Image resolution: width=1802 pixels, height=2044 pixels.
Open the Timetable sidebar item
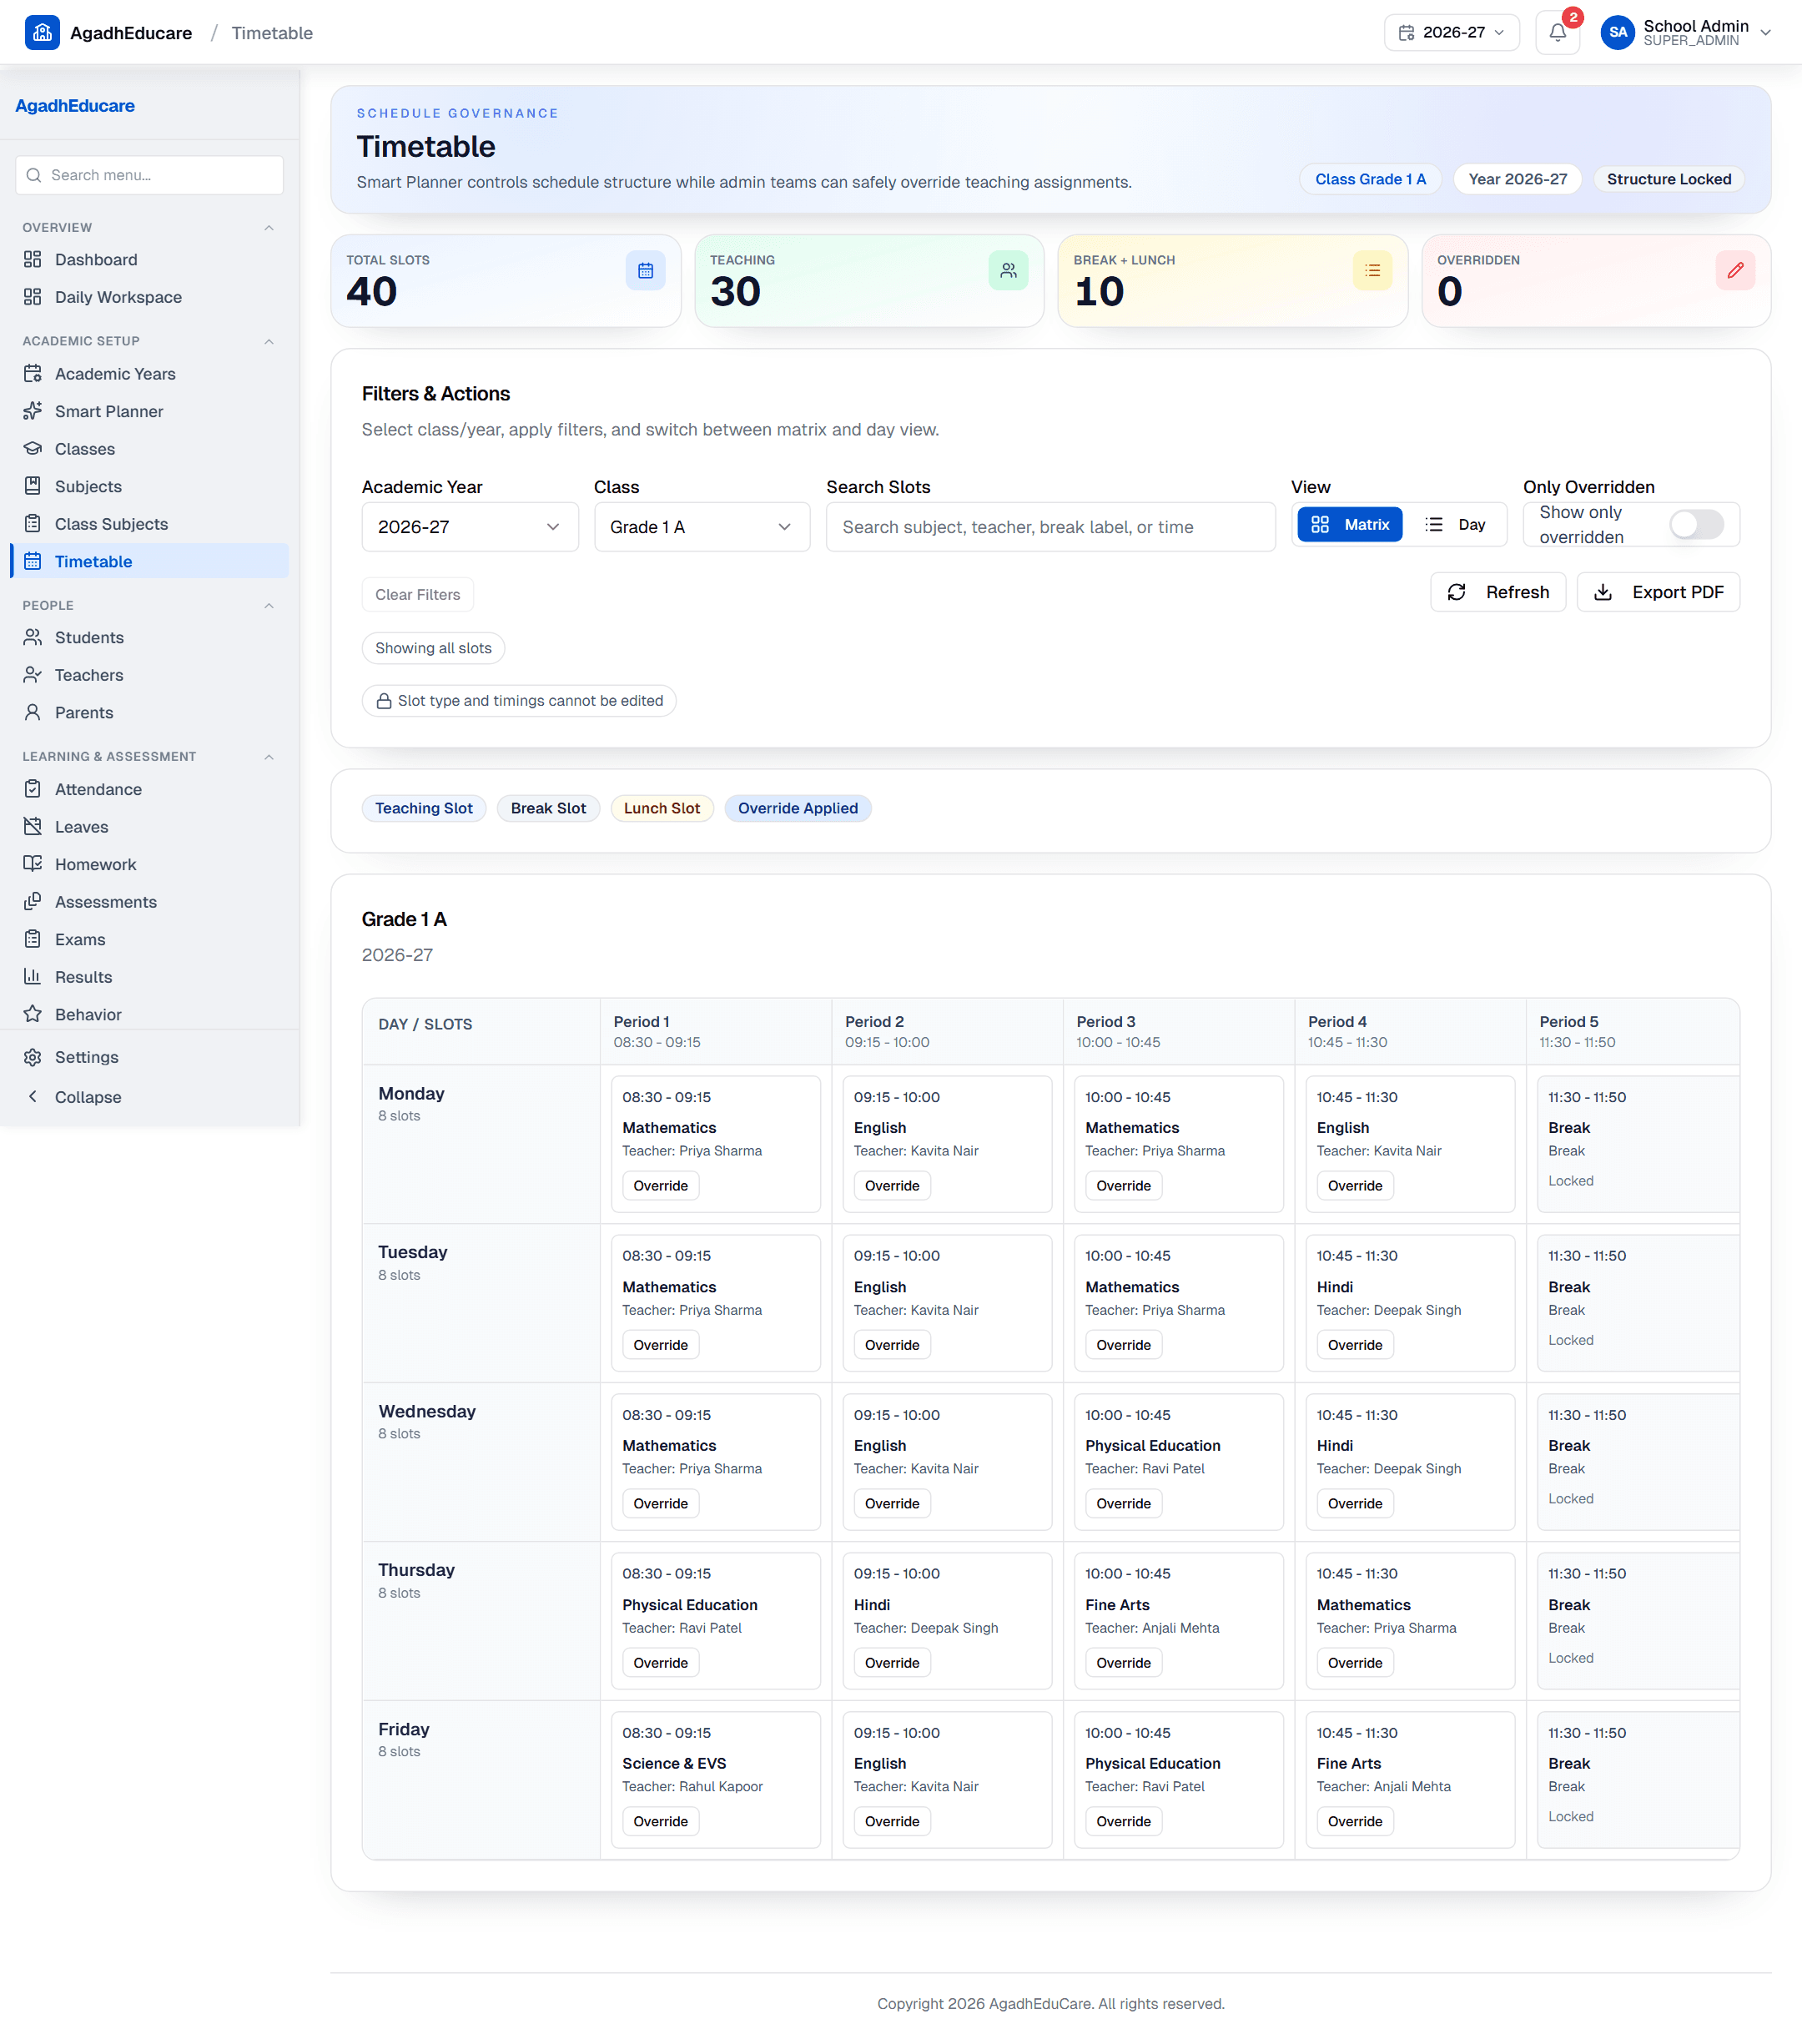(x=150, y=561)
